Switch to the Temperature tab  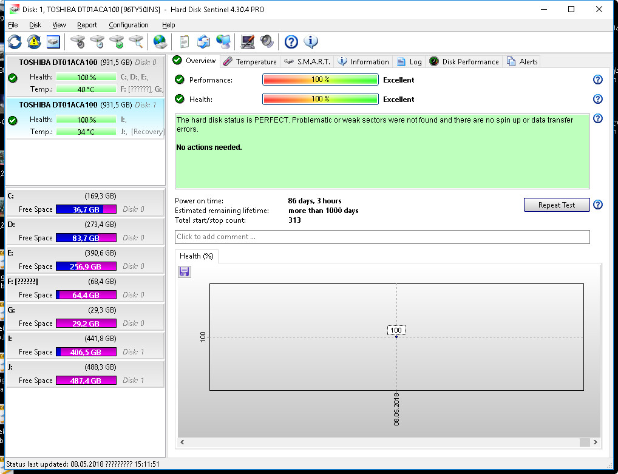coord(250,61)
